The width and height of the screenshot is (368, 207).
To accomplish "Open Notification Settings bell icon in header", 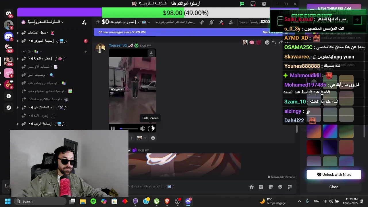I will [x=212, y=22].
